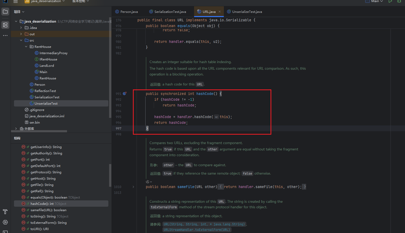The height and width of the screenshot is (233, 405).
Task: Click the override gutter icon at line 991
Action: [125, 94]
